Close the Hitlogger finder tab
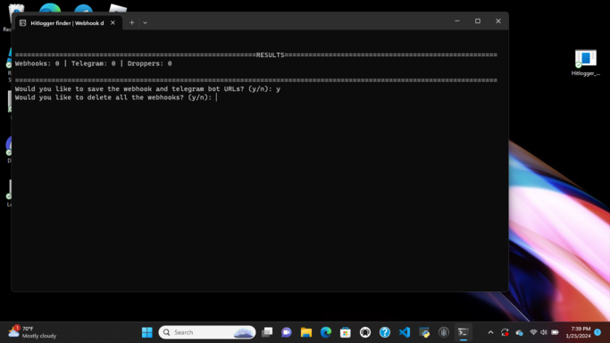 113,23
